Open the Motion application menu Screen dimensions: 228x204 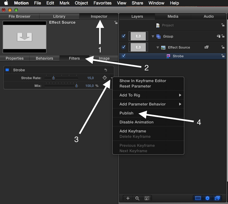tap(21, 3)
